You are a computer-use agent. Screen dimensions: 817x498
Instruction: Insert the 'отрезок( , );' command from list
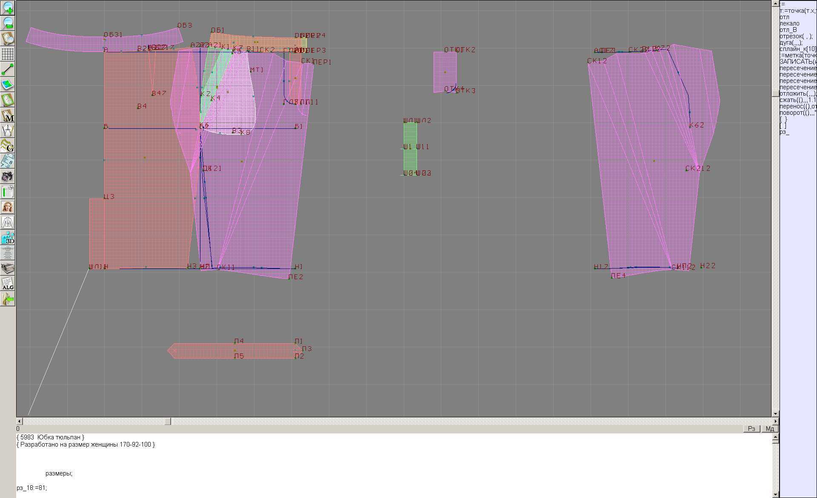(795, 36)
